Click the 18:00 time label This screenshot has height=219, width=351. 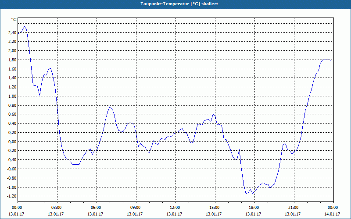(x=254, y=208)
